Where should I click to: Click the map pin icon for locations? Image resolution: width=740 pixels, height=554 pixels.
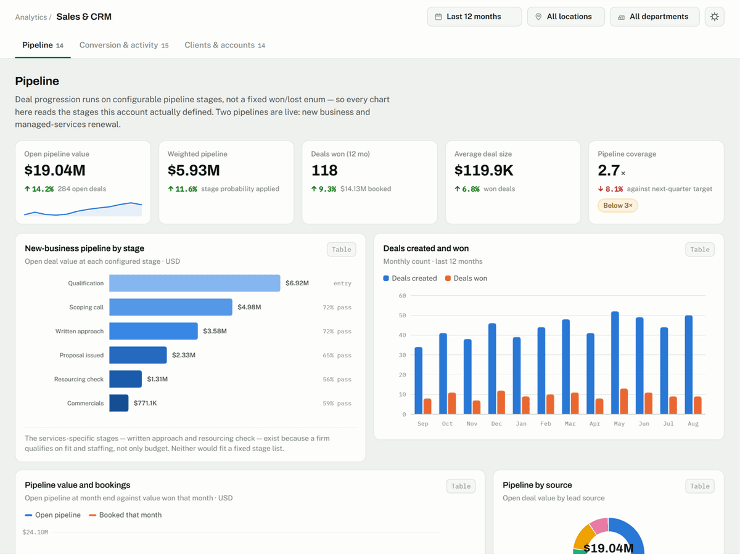(x=538, y=17)
